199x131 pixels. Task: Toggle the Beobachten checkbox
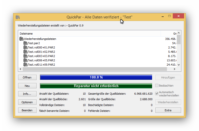(157, 86)
